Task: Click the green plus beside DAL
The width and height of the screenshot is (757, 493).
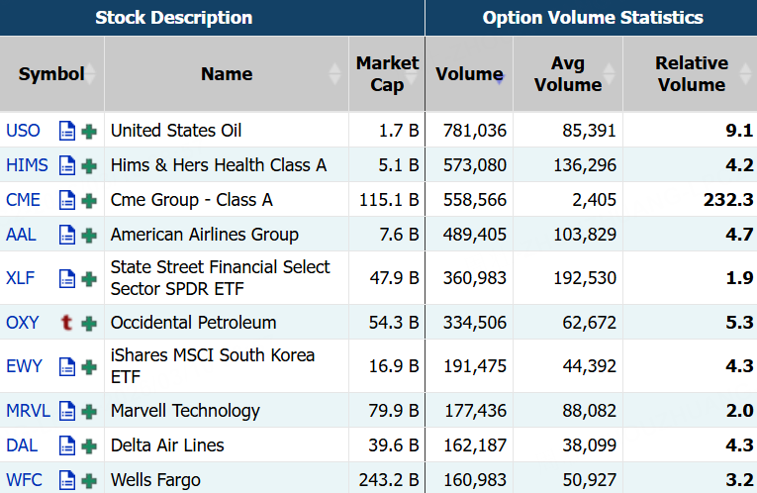Action: coord(90,445)
